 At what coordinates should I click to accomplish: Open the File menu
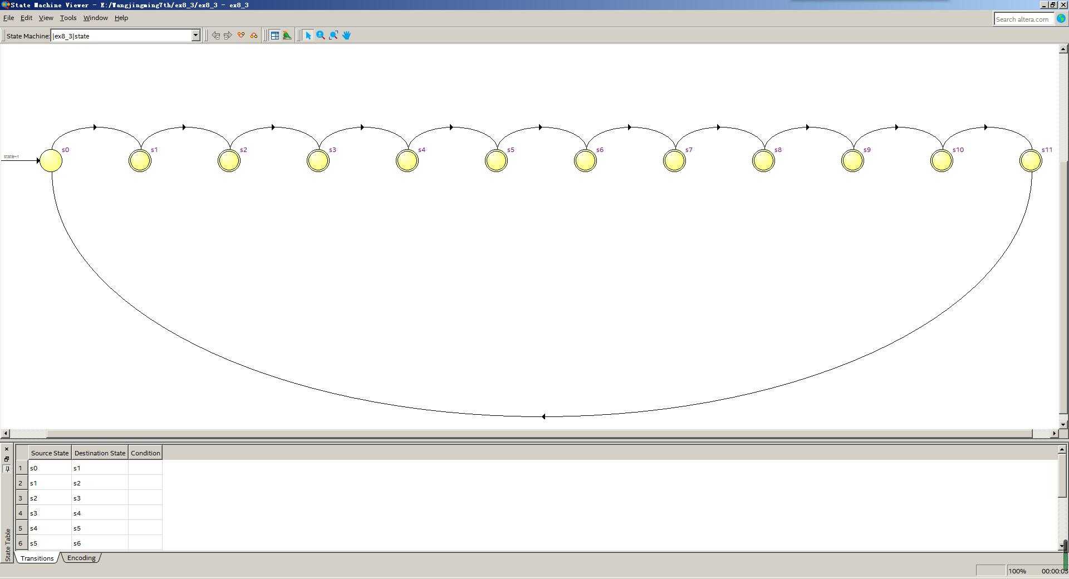(x=9, y=18)
